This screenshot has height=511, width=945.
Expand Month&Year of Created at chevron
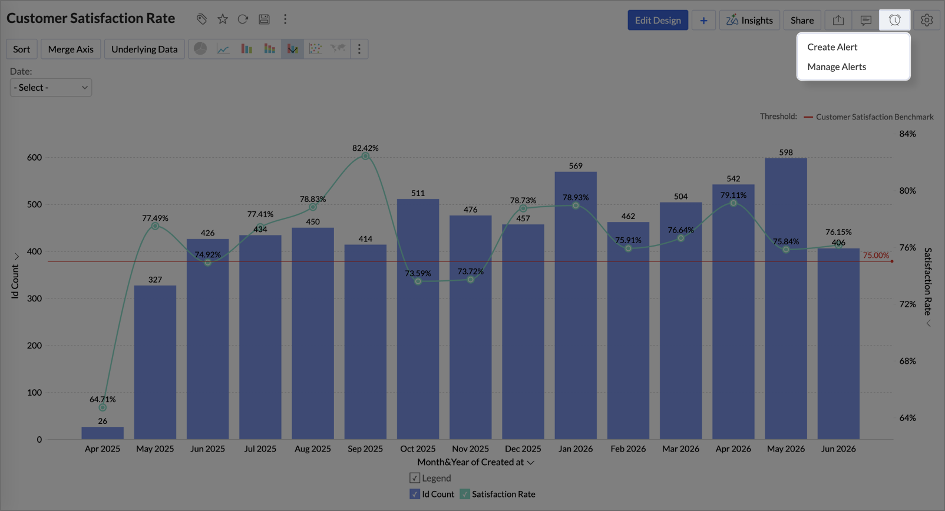pyautogui.click(x=531, y=463)
